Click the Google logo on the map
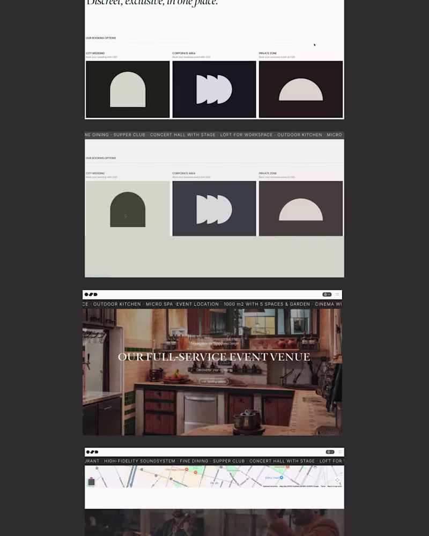This screenshot has width=429, height=536. click(214, 483)
